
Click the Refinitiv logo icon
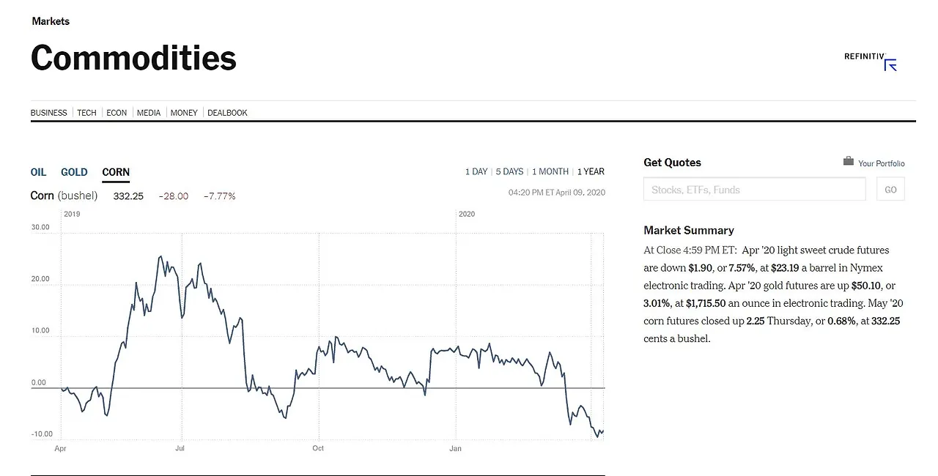[x=890, y=65]
